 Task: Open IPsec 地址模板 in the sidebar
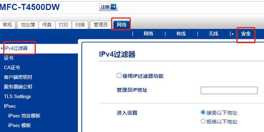24,116
